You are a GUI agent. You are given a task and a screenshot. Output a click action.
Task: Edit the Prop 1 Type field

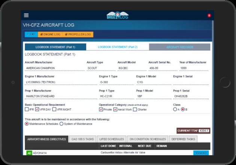(117, 96)
